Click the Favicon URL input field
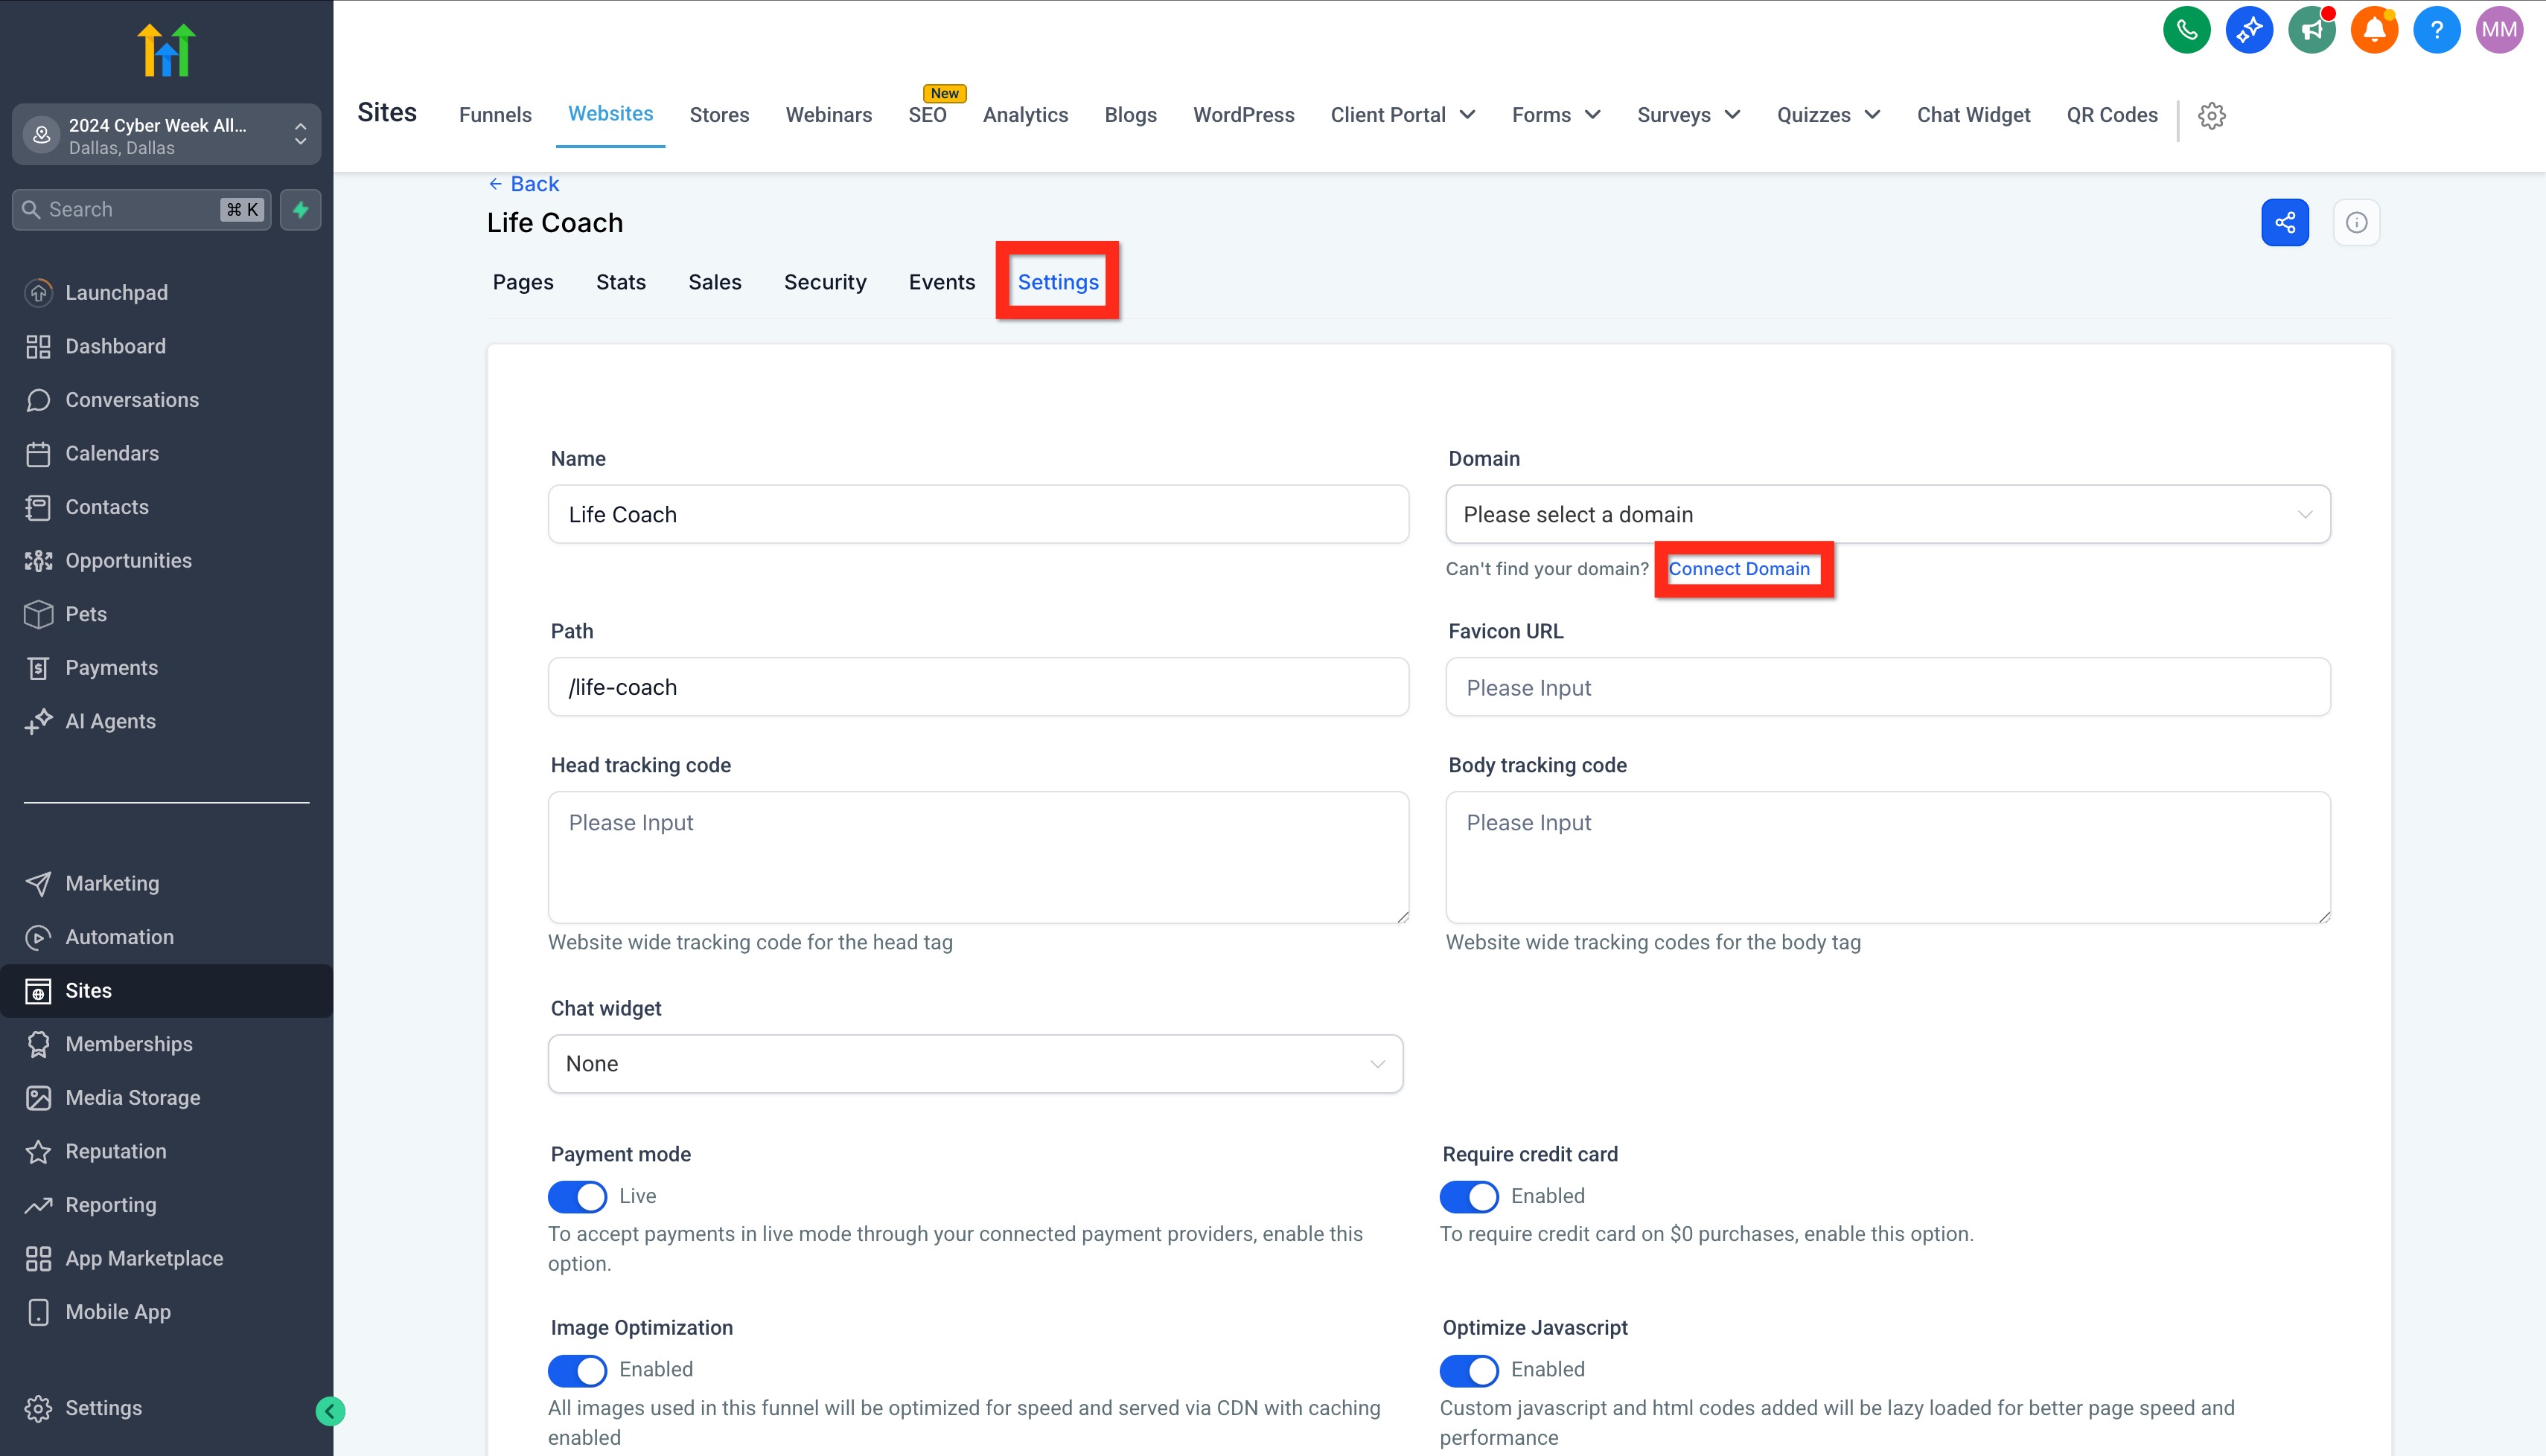The width and height of the screenshot is (2546, 1456). point(1886,687)
